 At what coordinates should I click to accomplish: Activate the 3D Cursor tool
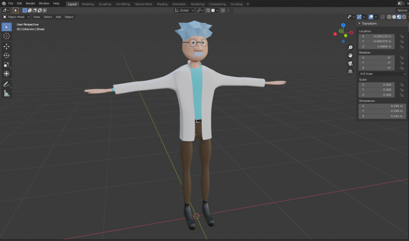[x=6, y=36]
